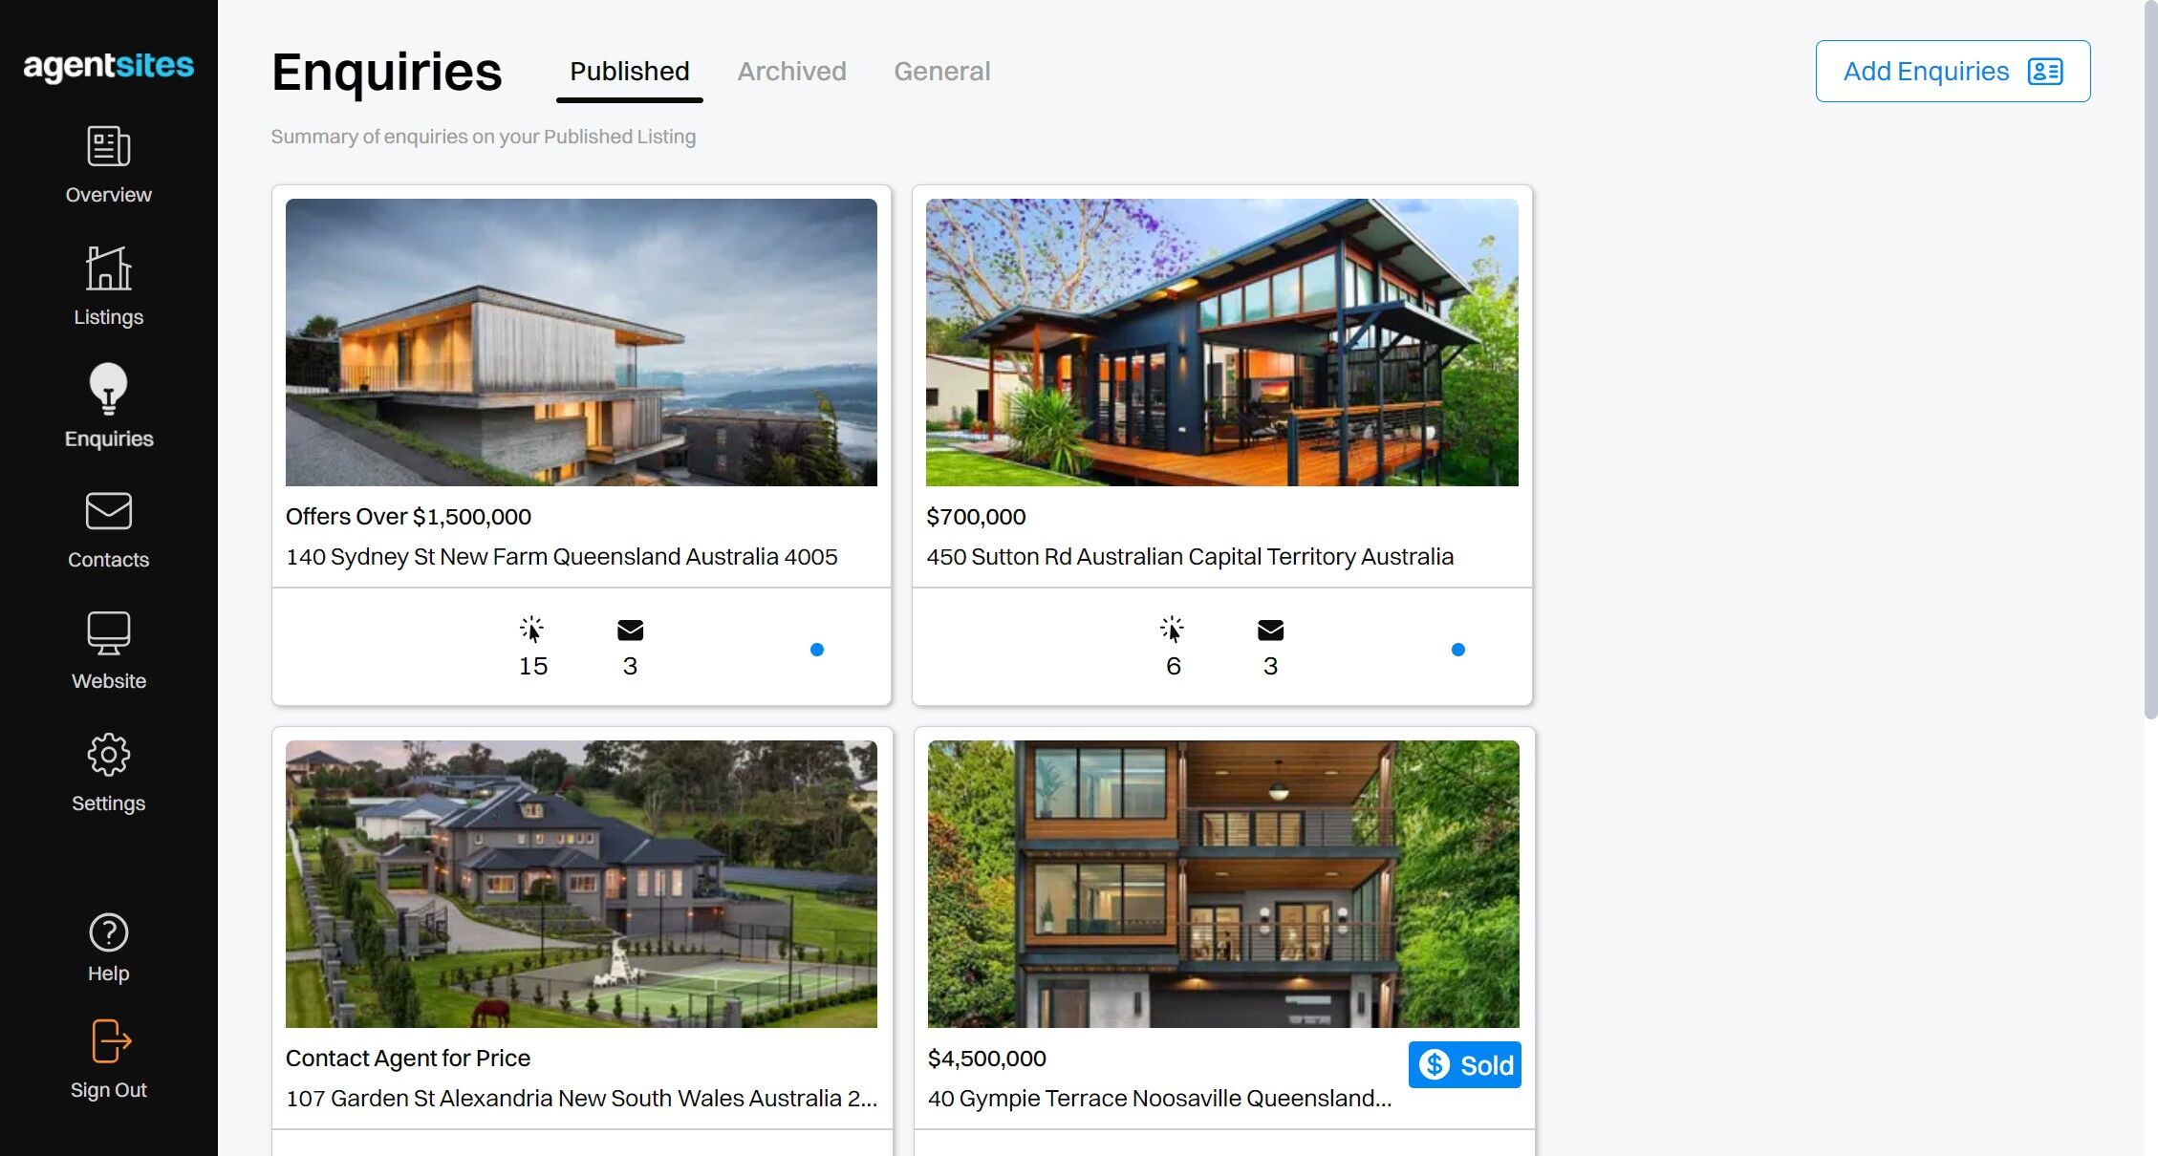This screenshot has height=1156, width=2158.
Task: Click blue status dot on 140 Sydney St card
Action: pyautogui.click(x=816, y=650)
